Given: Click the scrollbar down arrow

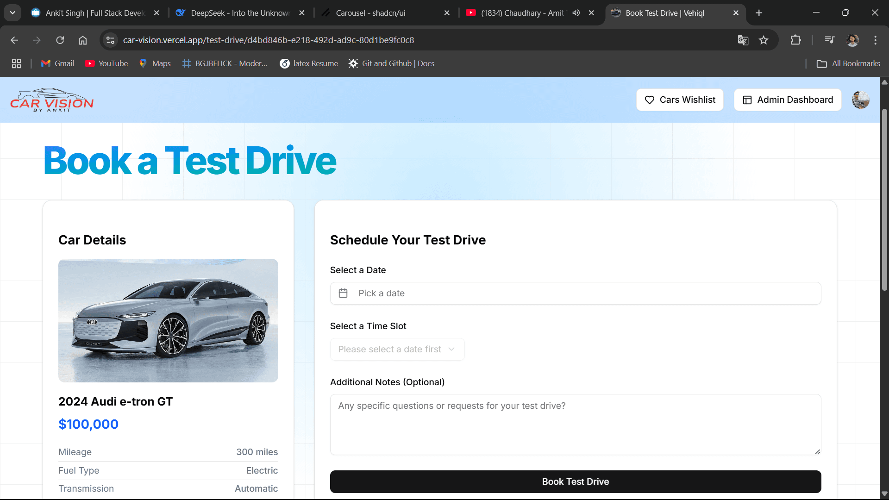Looking at the screenshot, I should point(884,494).
